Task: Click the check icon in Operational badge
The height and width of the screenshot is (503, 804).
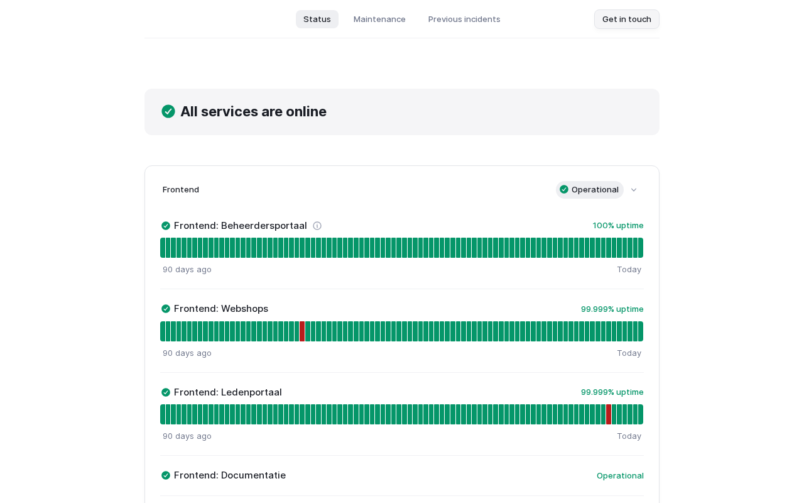Action: pyautogui.click(x=564, y=190)
